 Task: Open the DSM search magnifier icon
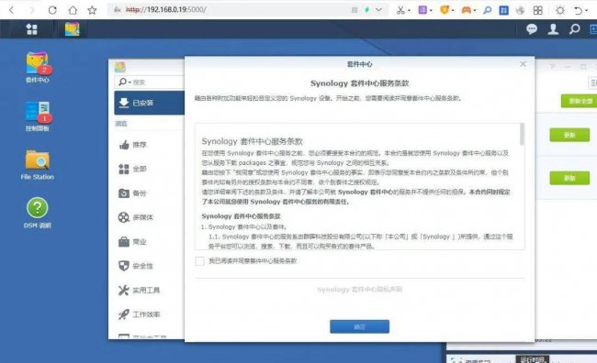574,29
